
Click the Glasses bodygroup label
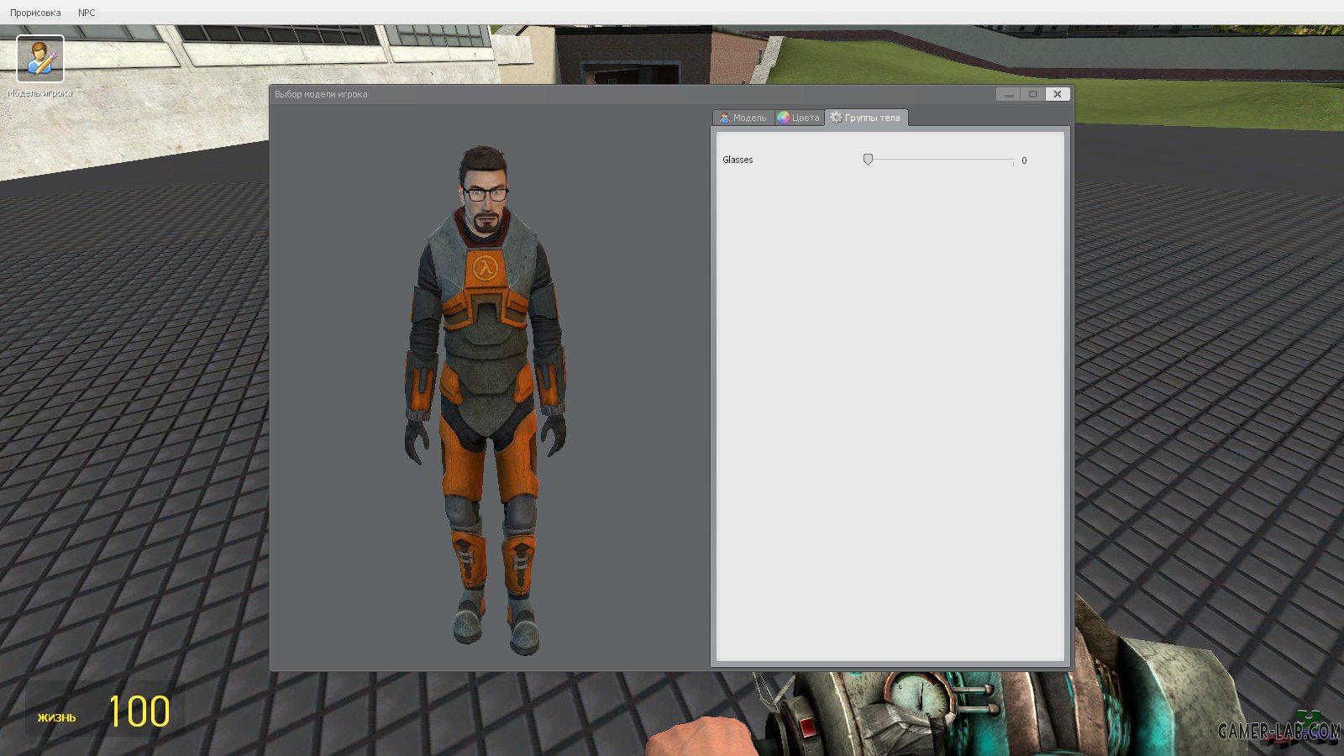pyautogui.click(x=738, y=160)
